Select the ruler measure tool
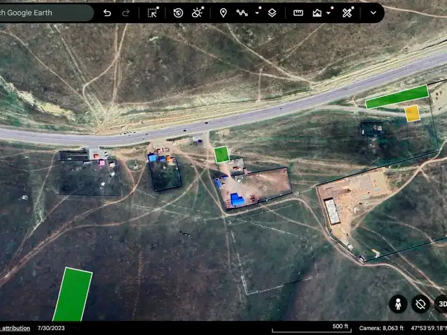Viewport: 447px width, 335px height. [x=298, y=13]
